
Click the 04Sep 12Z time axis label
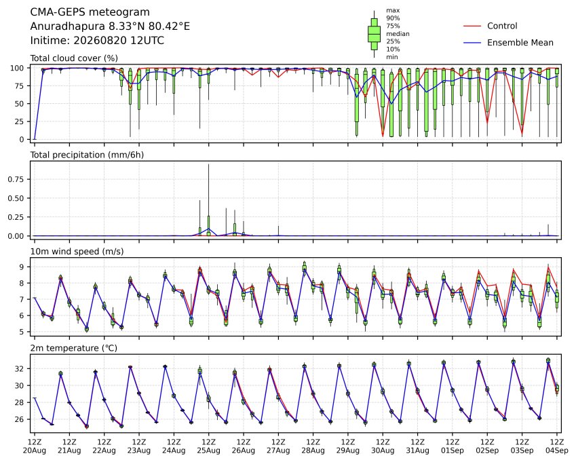point(557,446)
